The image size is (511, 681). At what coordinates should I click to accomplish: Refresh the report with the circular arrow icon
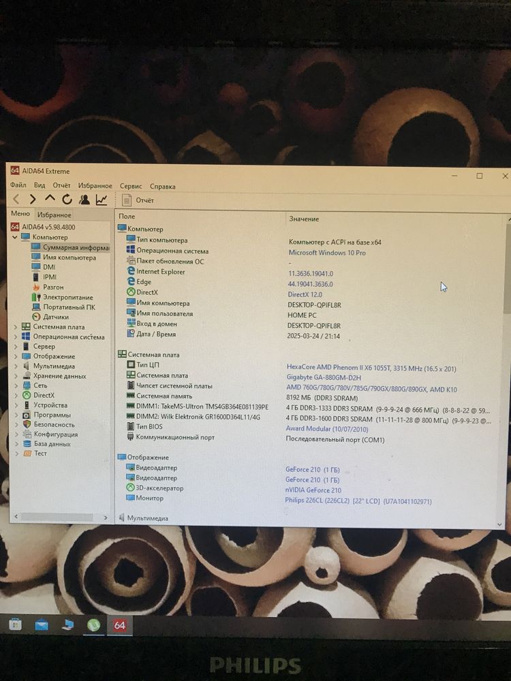coord(67,199)
